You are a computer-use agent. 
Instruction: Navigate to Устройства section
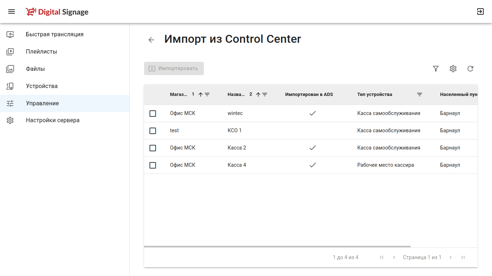point(42,86)
